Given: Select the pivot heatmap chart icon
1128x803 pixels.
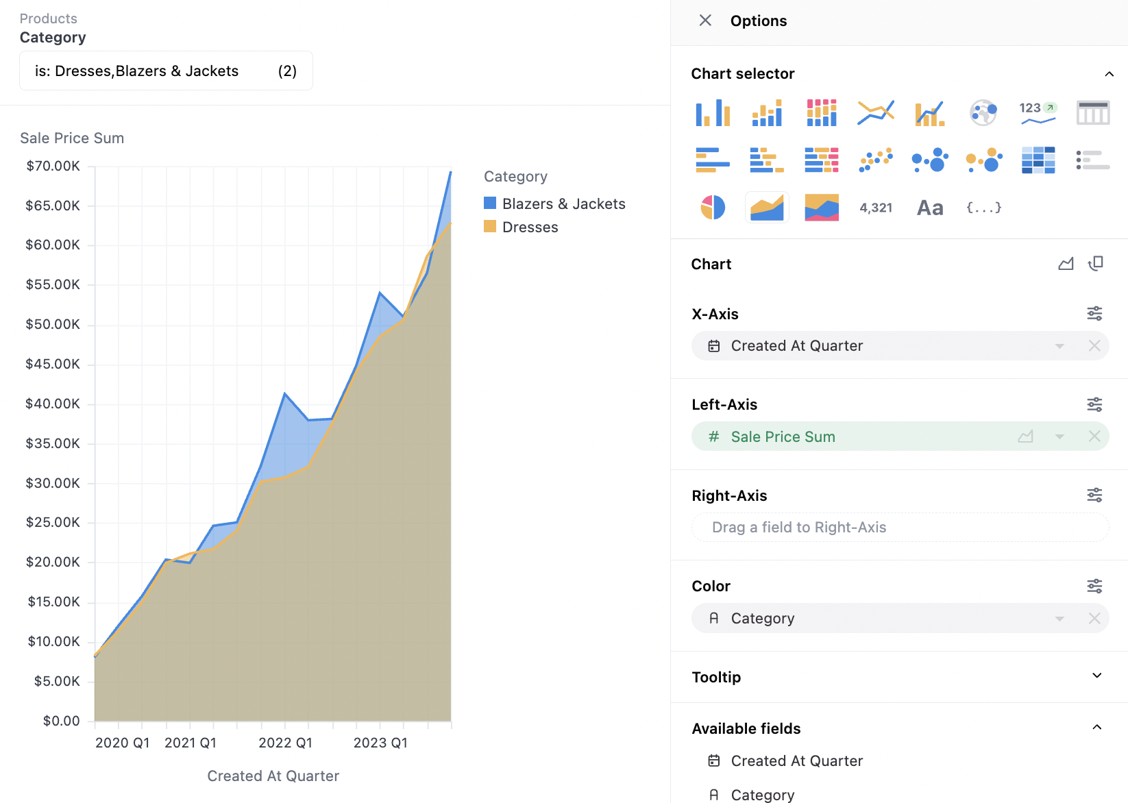Looking at the screenshot, I should pyautogui.click(x=1038, y=160).
